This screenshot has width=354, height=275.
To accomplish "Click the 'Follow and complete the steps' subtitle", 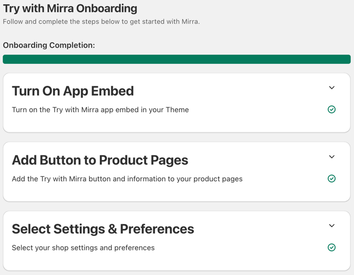I will 101,22.
